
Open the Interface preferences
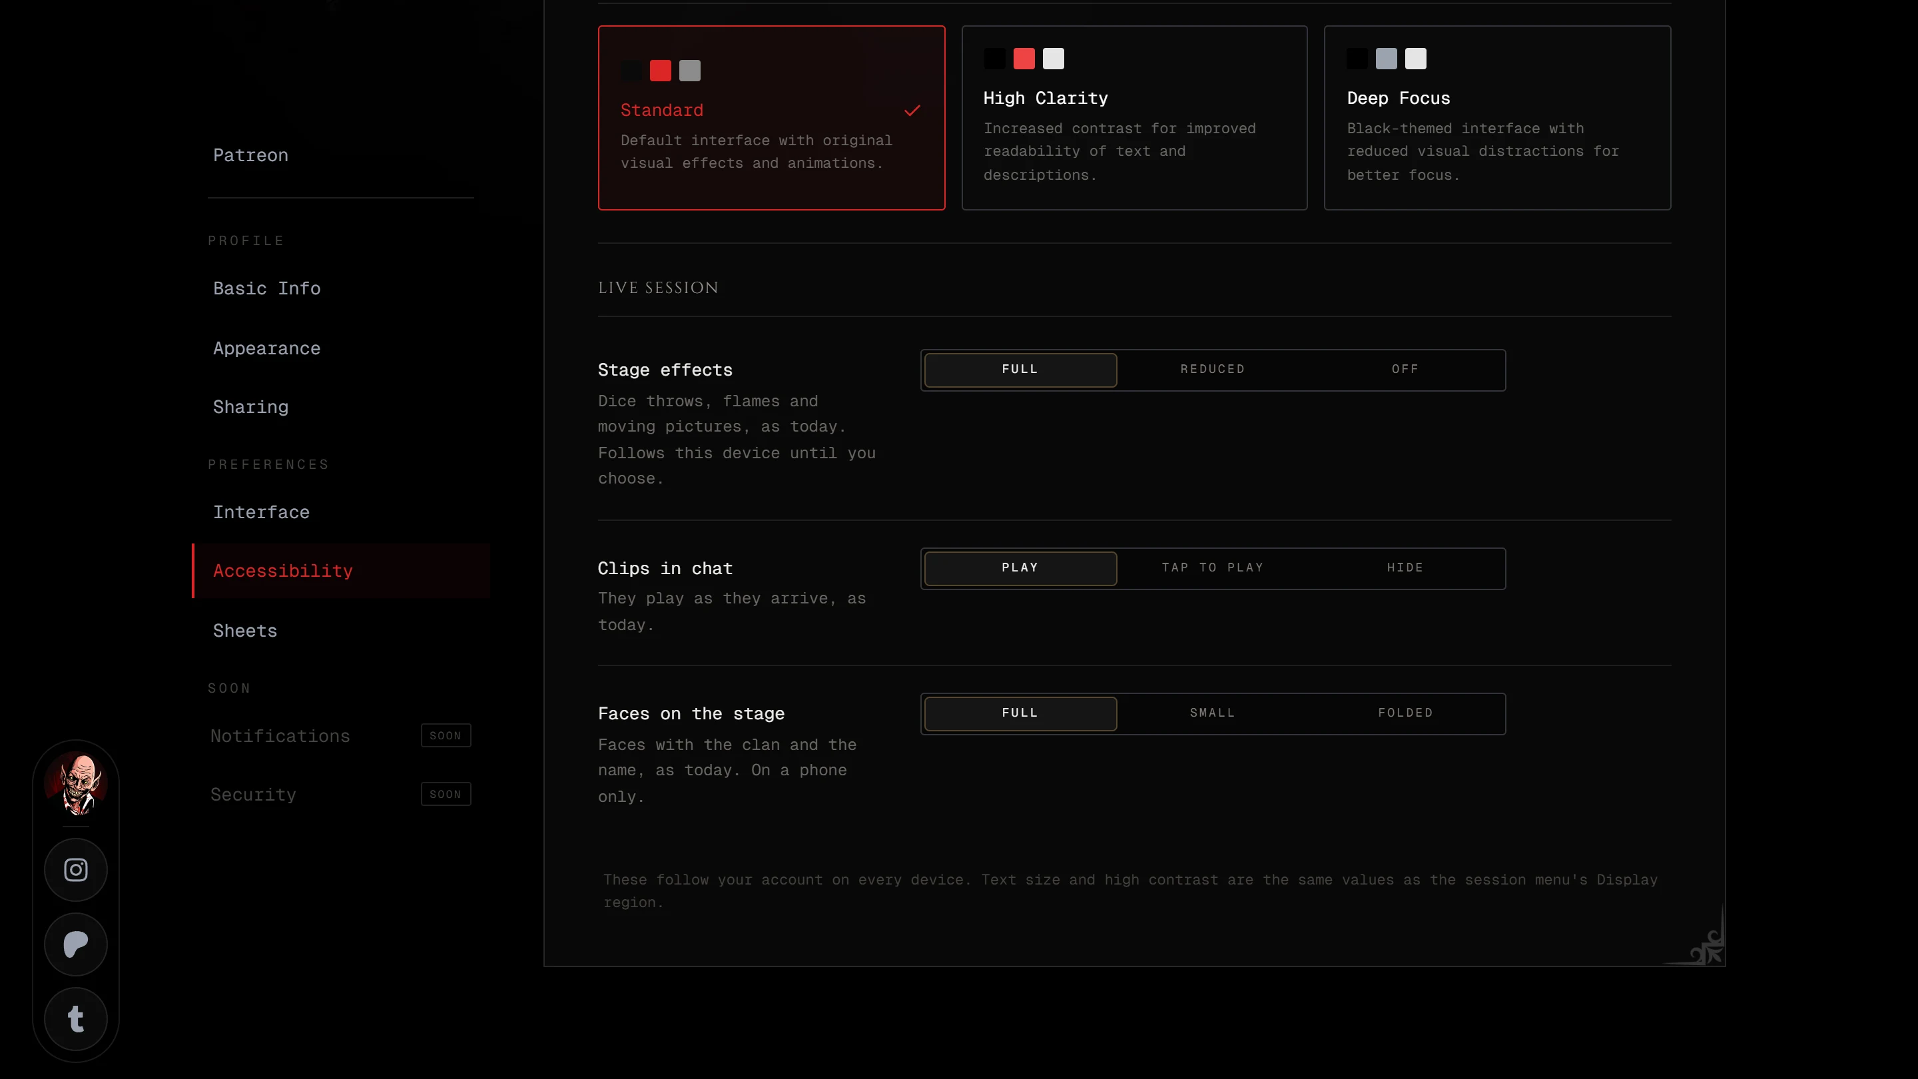pos(340,512)
